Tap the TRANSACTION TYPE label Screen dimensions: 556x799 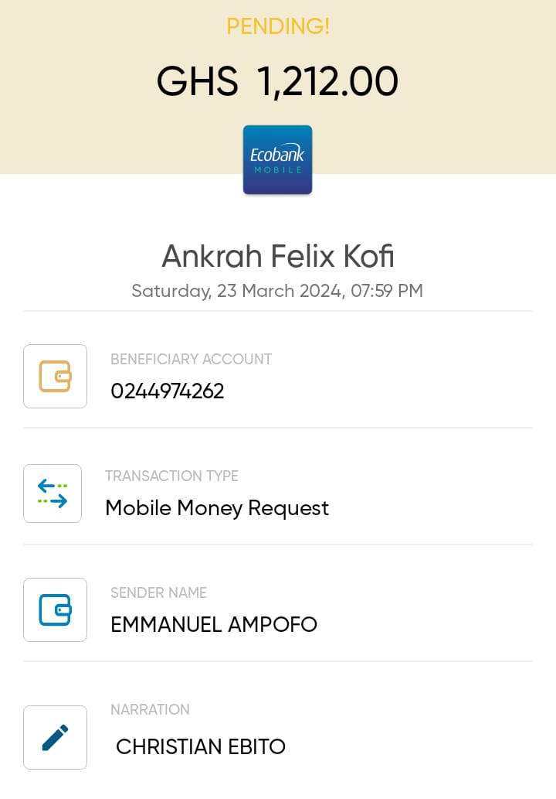click(x=171, y=476)
